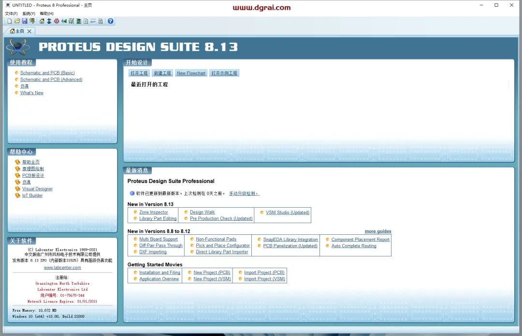Open PCB Panelization (Updated) guide
The image size is (522, 336).
pyautogui.click(x=290, y=245)
